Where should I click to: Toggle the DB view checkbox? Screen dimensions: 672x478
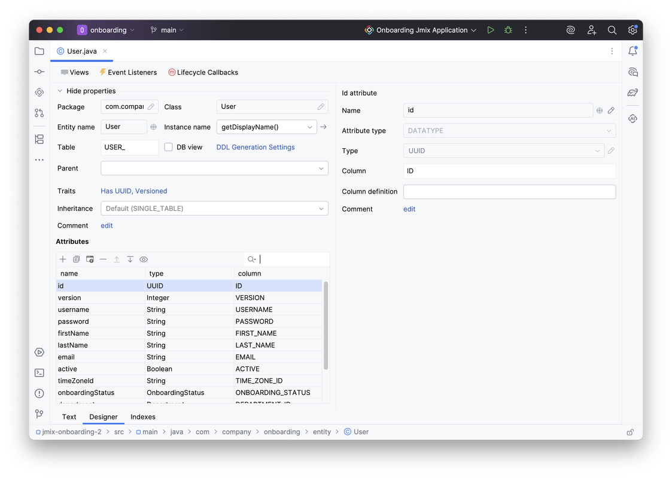(168, 147)
